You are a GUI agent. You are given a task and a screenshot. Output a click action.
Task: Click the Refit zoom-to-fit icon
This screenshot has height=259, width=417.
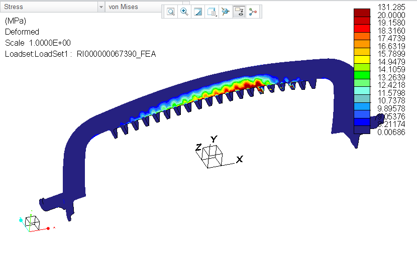(171, 12)
